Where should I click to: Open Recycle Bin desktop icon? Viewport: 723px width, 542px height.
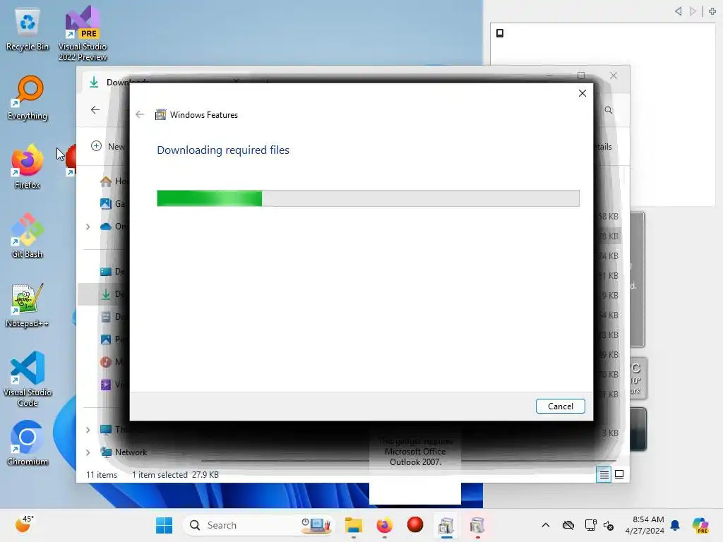pos(28,30)
